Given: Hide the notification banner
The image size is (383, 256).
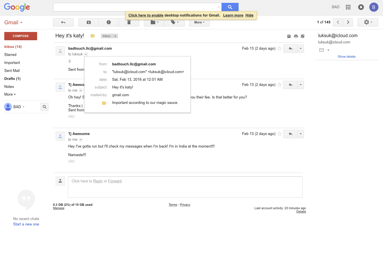Looking at the screenshot, I should [249, 15].
